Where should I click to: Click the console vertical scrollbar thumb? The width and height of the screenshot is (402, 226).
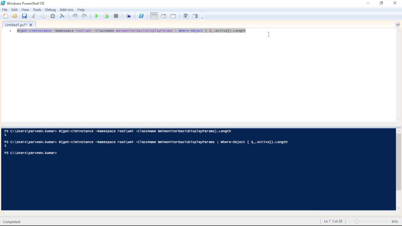click(398, 162)
